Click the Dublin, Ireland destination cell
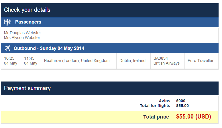 [133, 61]
